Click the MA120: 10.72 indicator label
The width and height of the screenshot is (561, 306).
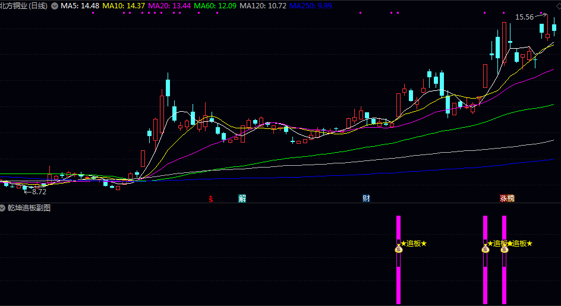click(263, 6)
